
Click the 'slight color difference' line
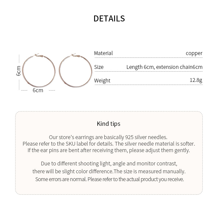[x=109, y=171]
